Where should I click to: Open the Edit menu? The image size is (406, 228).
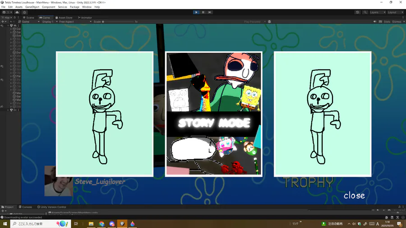[x=10, y=7]
